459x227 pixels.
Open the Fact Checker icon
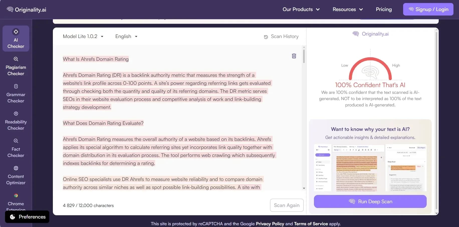16,141
